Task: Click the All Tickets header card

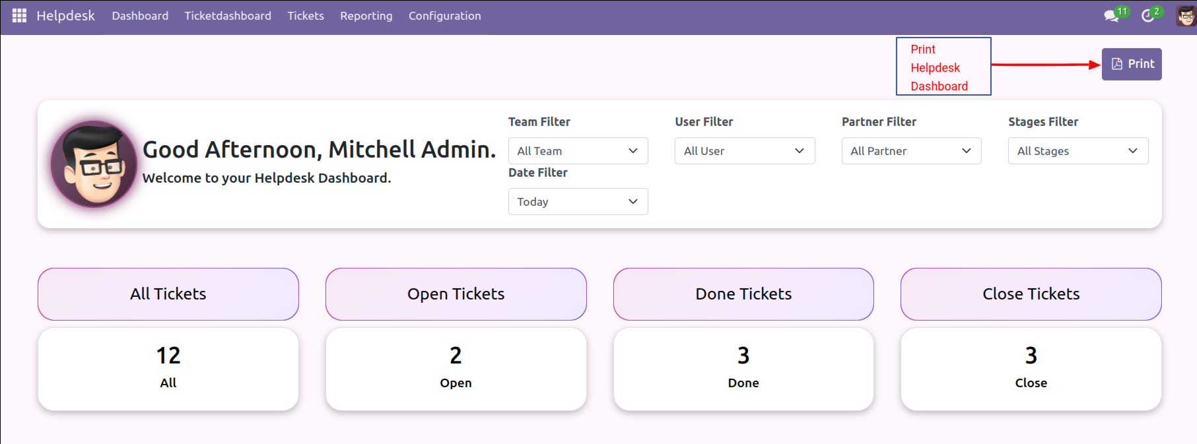Action: pos(168,294)
